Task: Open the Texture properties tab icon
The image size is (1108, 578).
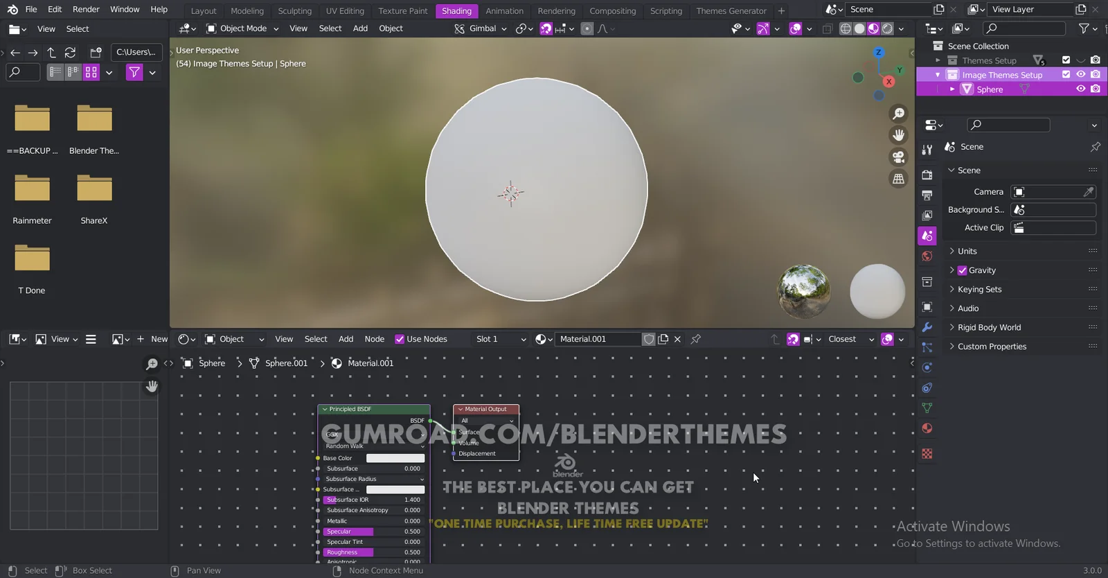Action: coord(927,454)
